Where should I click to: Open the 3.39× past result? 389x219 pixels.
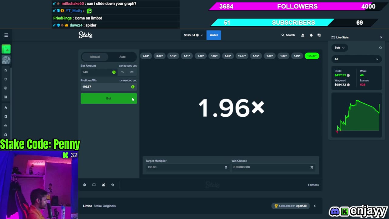[160, 56]
